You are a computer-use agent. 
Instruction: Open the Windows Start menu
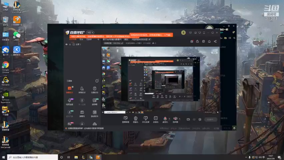[3, 157]
